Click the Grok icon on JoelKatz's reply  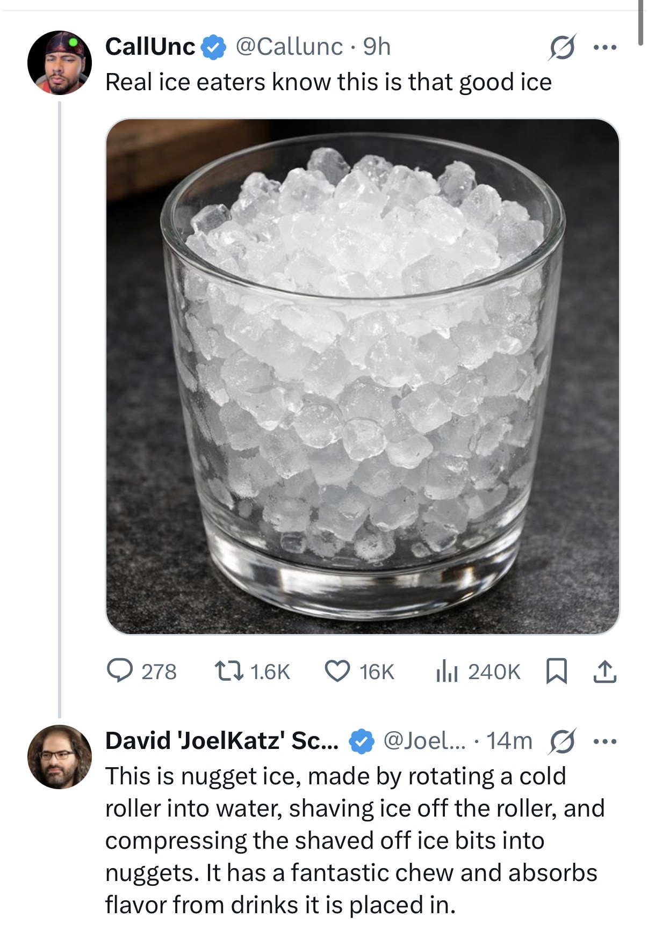(x=562, y=741)
